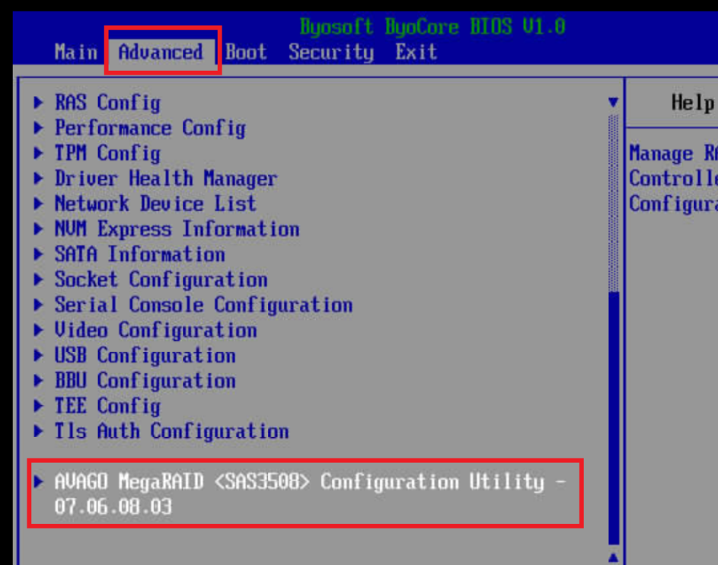Screen dimensions: 718x565
Task: Select SATA Information entry
Action: (139, 254)
